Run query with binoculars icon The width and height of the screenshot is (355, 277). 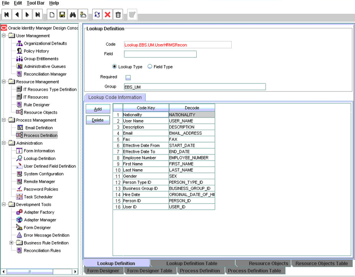tap(73, 15)
